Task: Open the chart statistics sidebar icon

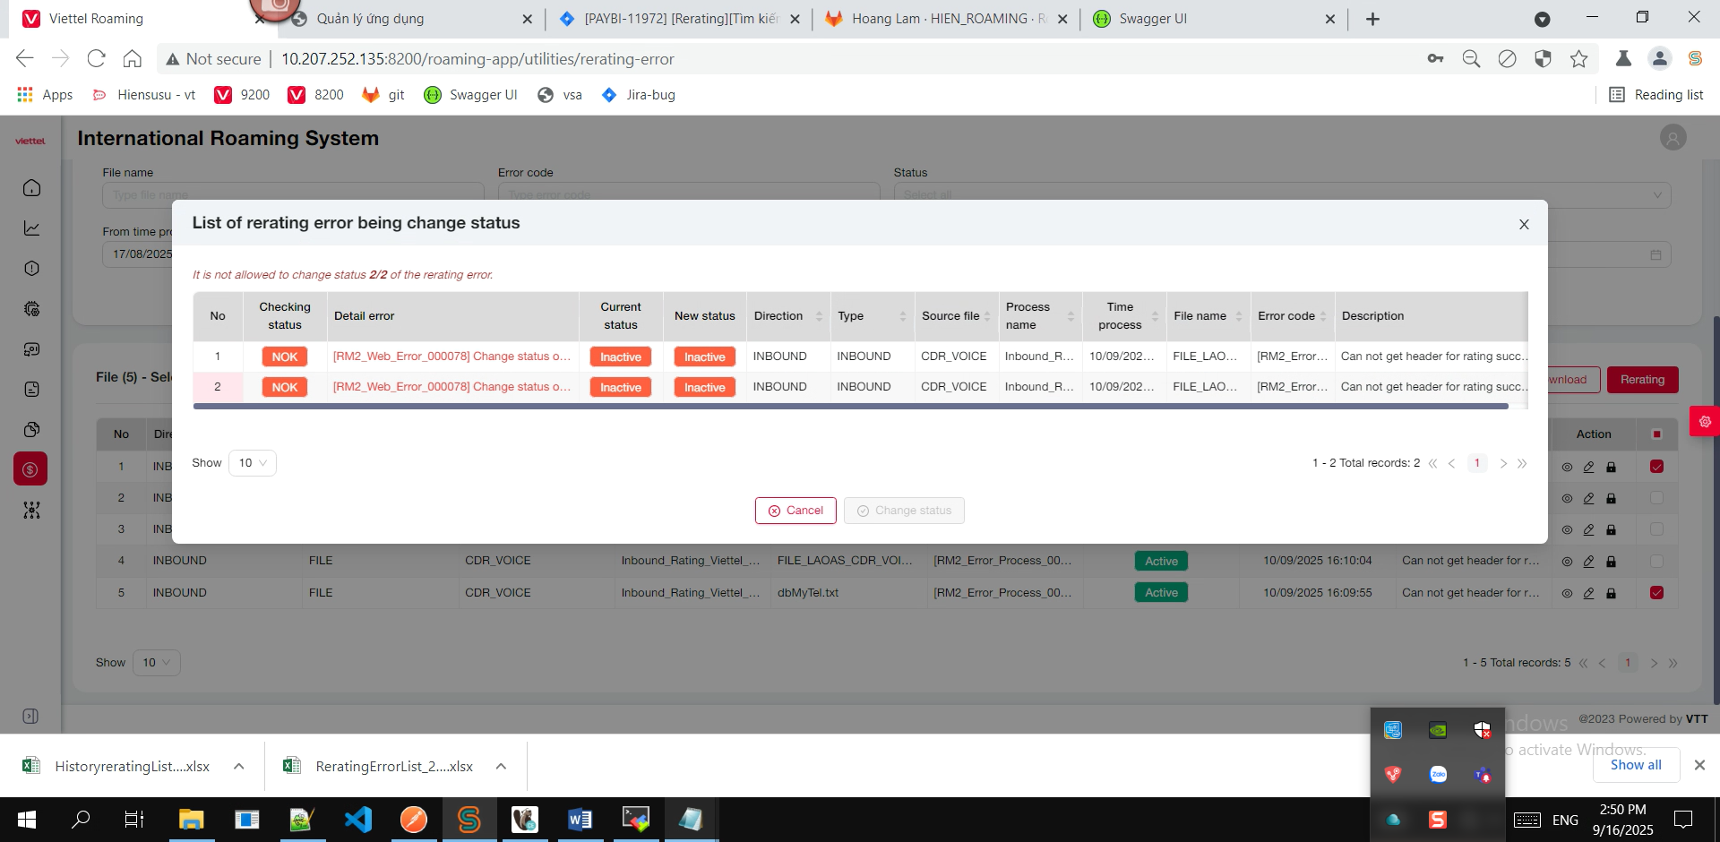Action: coord(31,228)
